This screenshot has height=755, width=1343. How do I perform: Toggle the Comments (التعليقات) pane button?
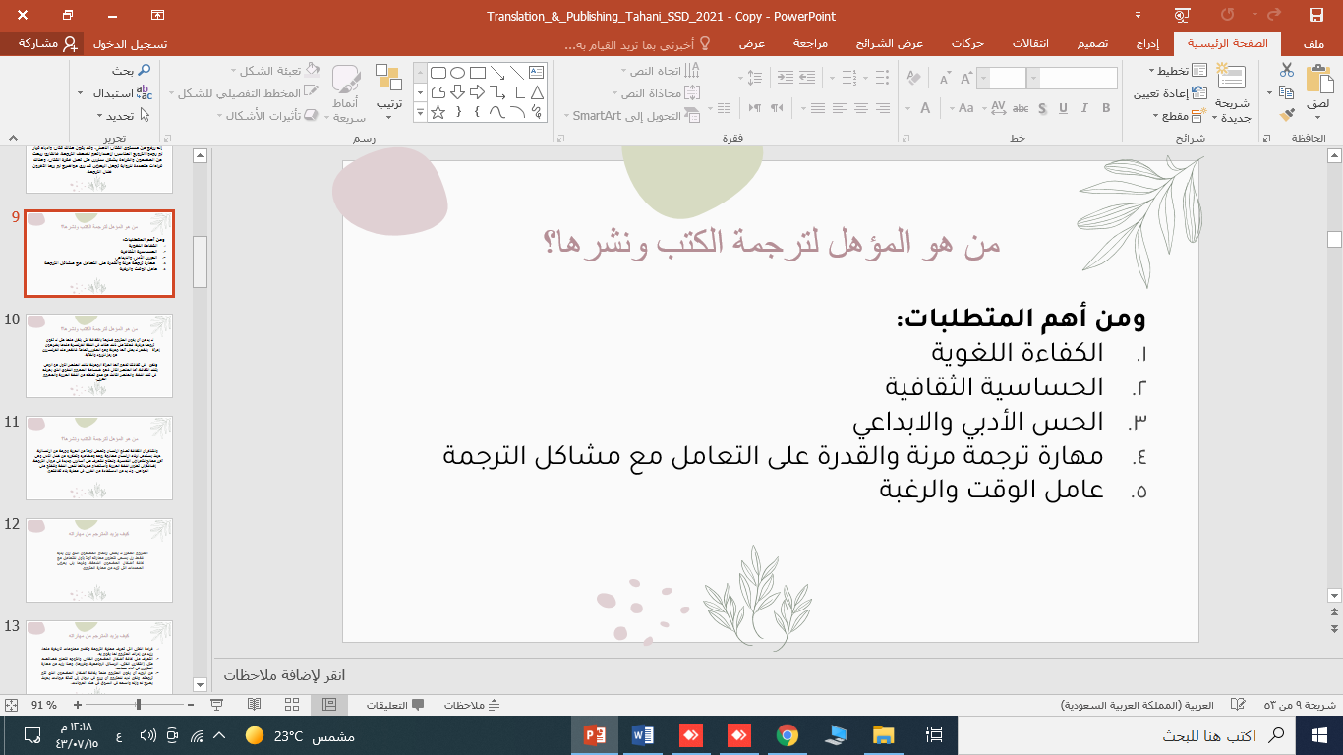tap(395, 705)
